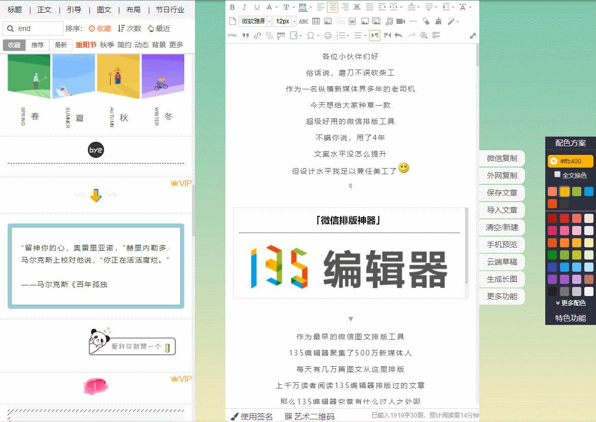The image size is (596, 422).
Task: Align text to the left
Action: point(320,7)
